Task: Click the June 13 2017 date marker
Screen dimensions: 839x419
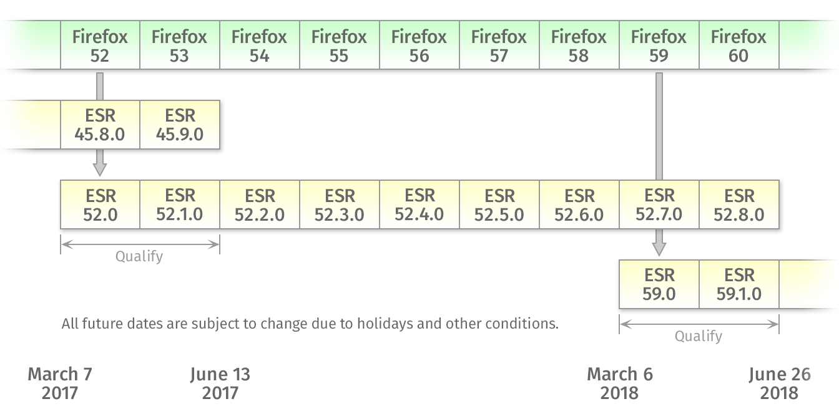Action: click(220, 383)
